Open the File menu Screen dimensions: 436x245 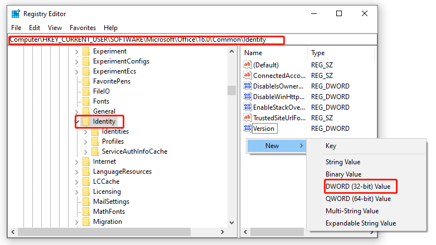pyautogui.click(x=16, y=28)
